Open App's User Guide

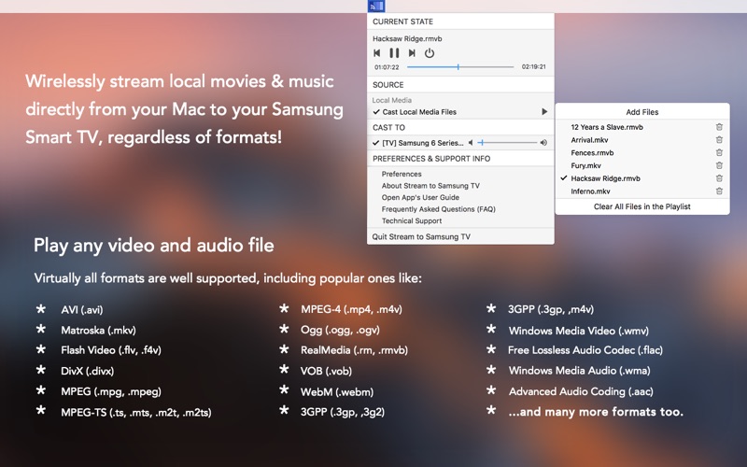(420, 197)
